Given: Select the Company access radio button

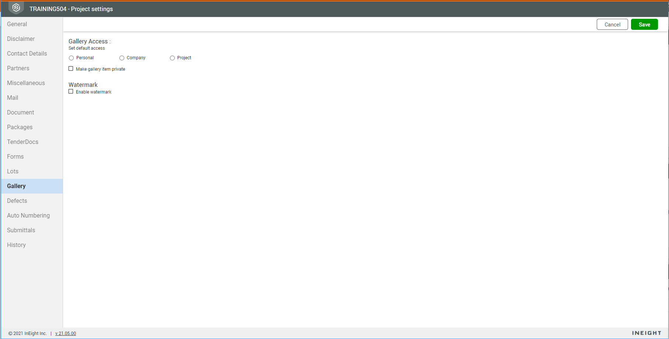Looking at the screenshot, I should 122,58.
